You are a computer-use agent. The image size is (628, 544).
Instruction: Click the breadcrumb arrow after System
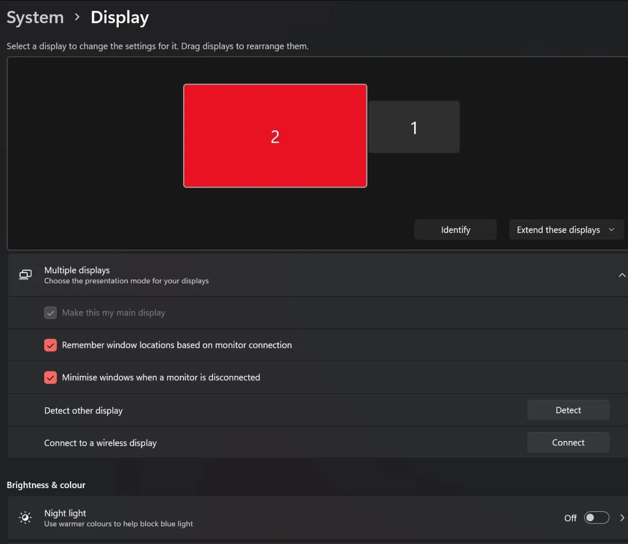(x=77, y=17)
